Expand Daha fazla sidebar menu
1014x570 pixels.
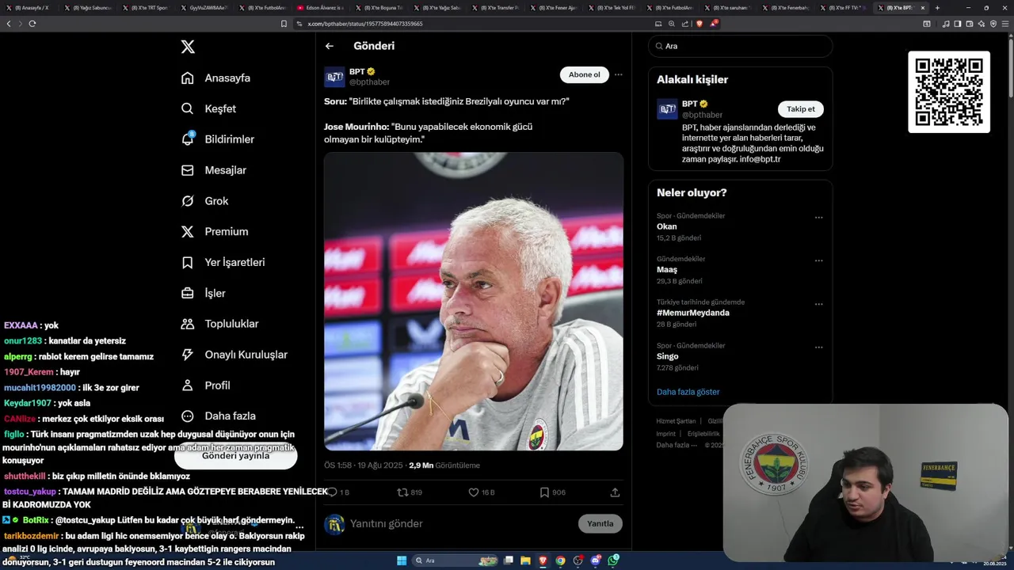coord(218,416)
